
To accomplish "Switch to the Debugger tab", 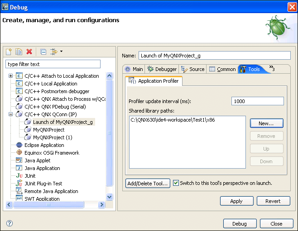I will pyautogui.click(x=162, y=69).
